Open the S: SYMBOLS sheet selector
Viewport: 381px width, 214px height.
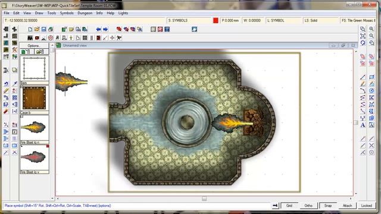[x=189, y=21]
